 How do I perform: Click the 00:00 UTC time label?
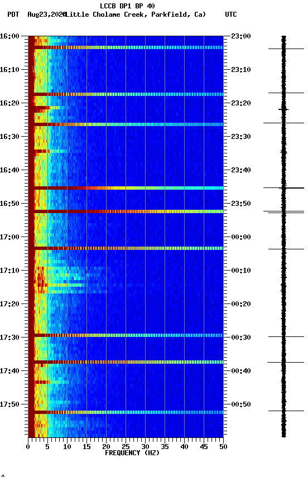pyautogui.click(x=241, y=237)
